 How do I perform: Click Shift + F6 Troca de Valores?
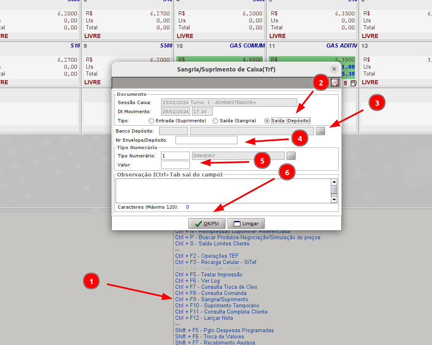[209, 337]
